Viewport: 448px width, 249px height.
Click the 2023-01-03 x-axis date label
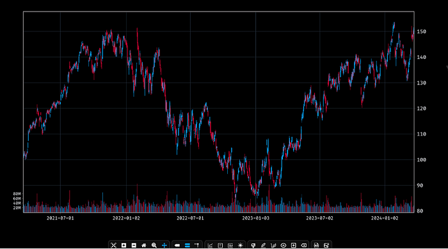[x=256, y=218]
